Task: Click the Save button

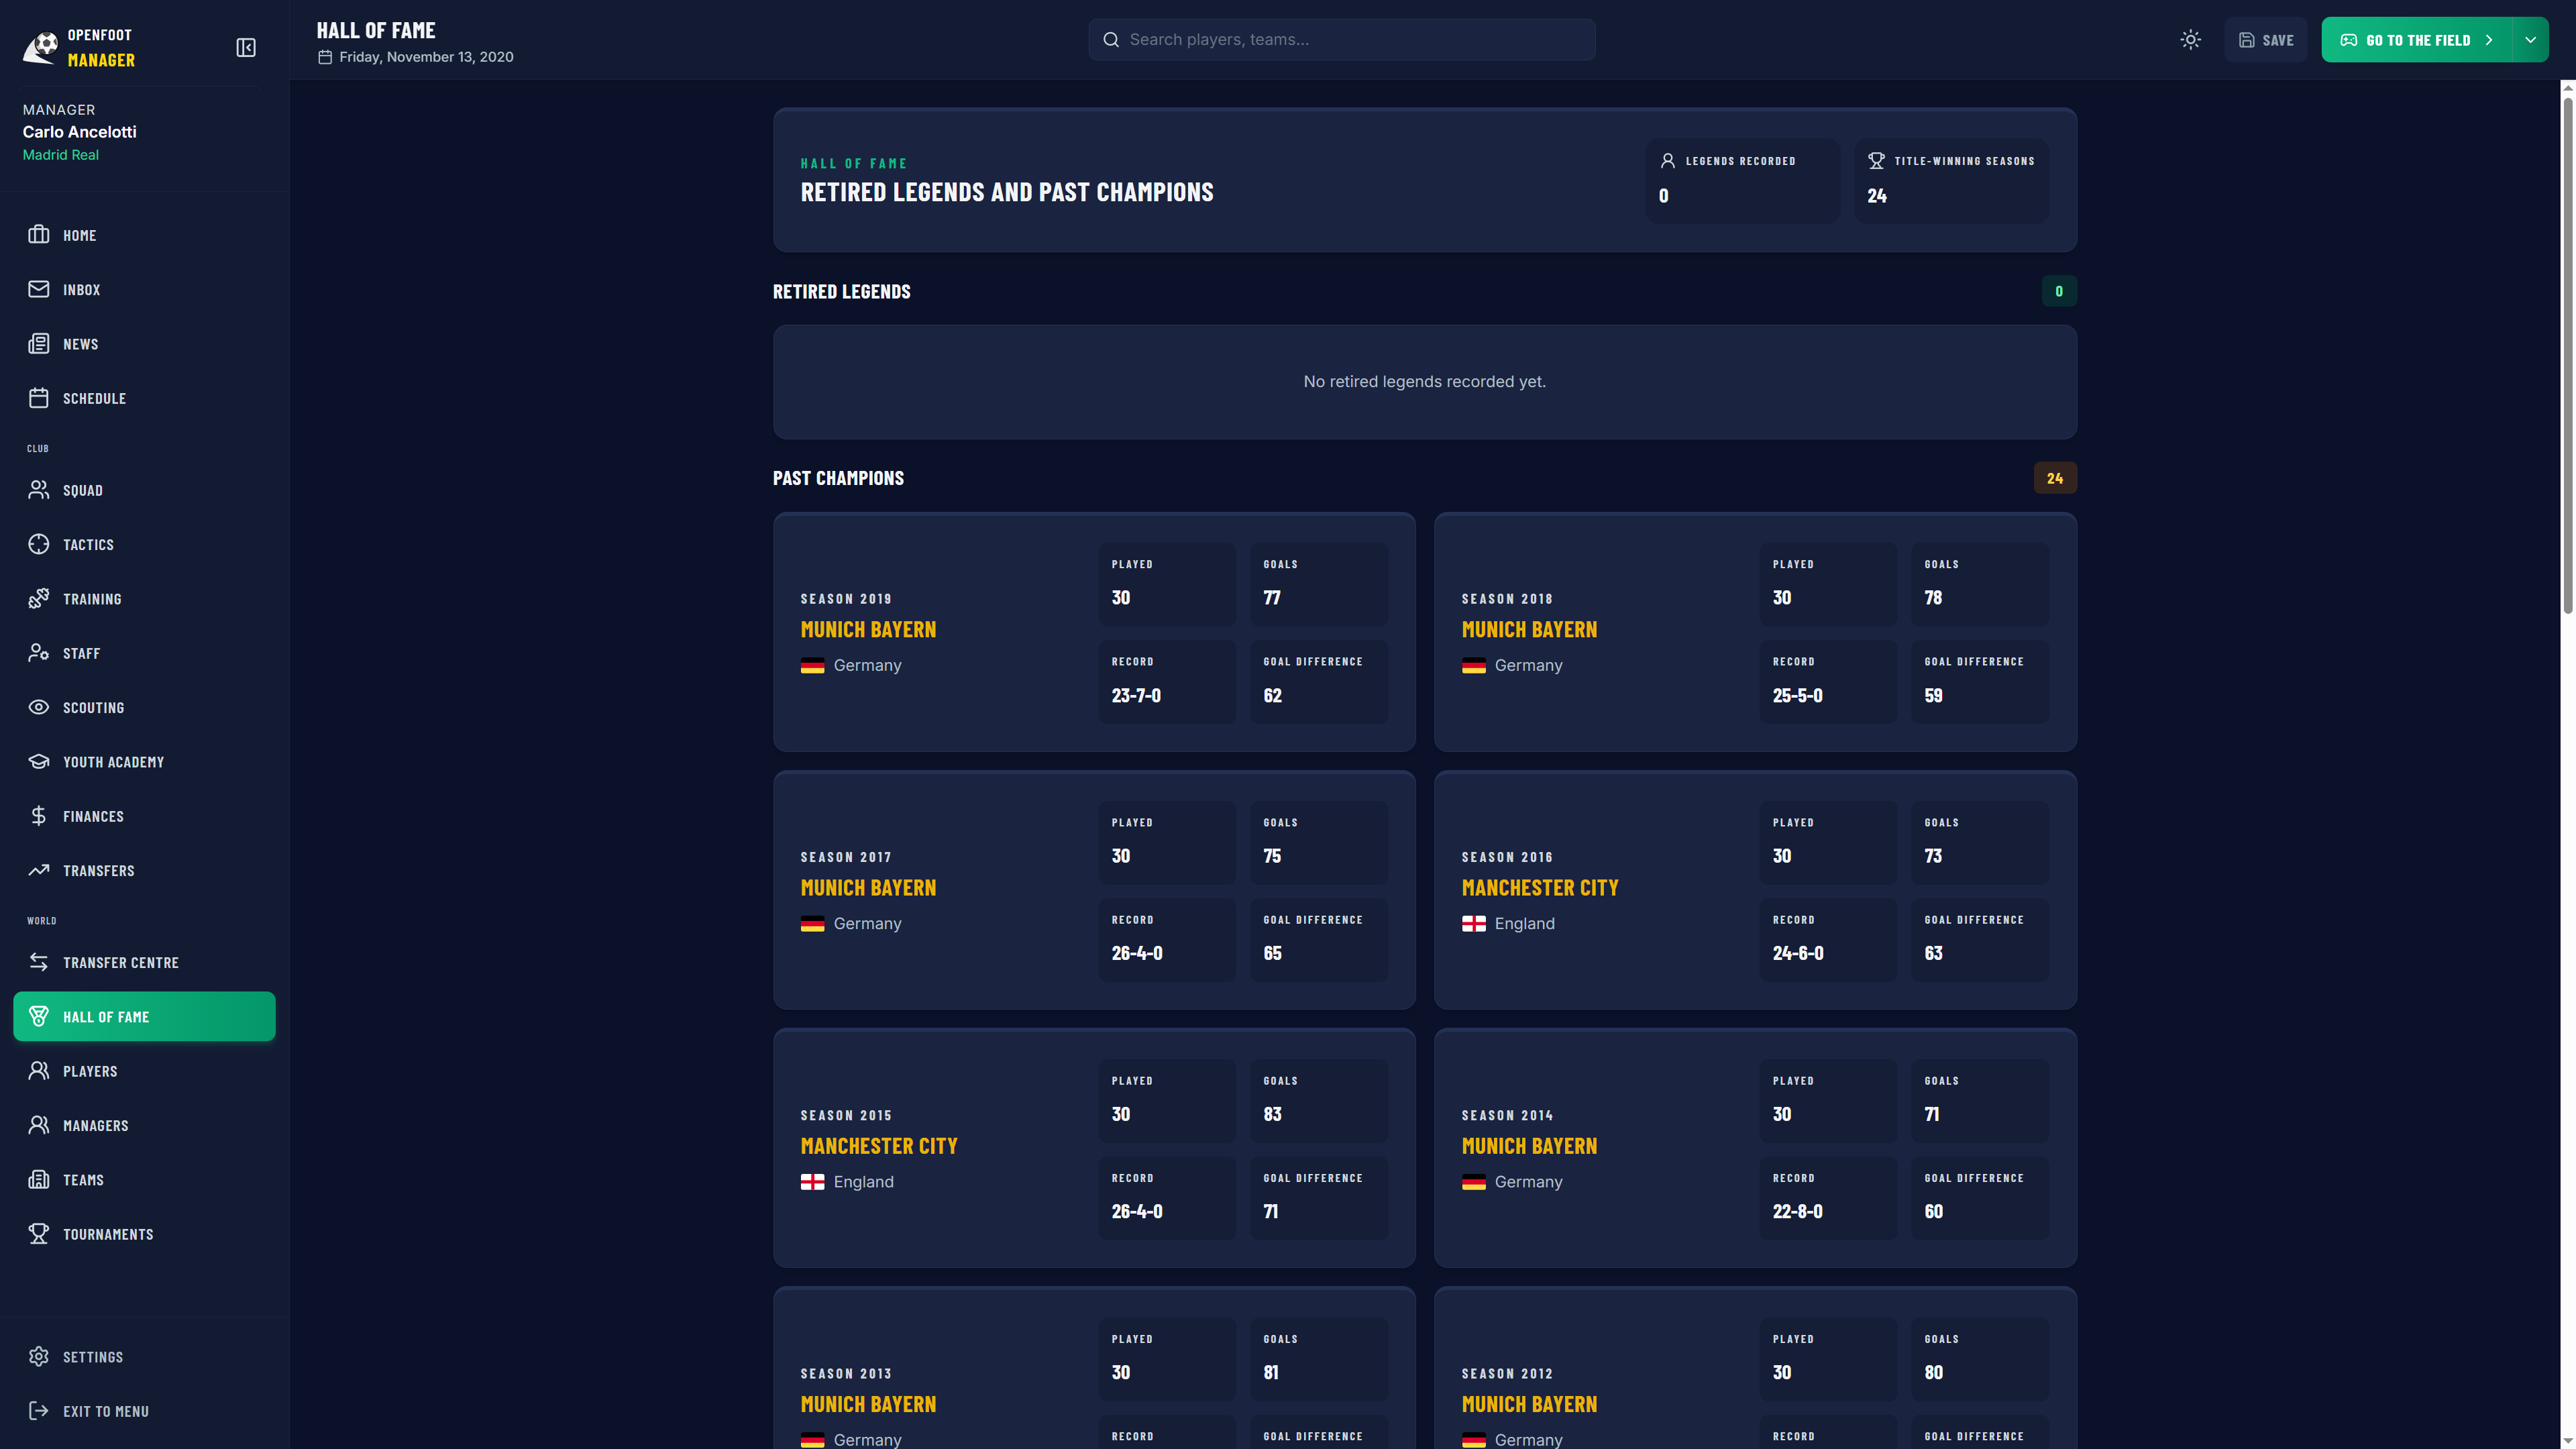Action: click(x=2266, y=40)
